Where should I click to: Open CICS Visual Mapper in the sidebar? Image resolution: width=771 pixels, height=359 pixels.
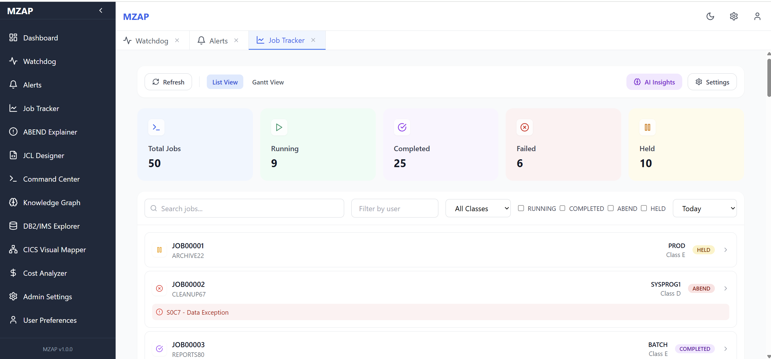pyautogui.click(x=54, y=250)
